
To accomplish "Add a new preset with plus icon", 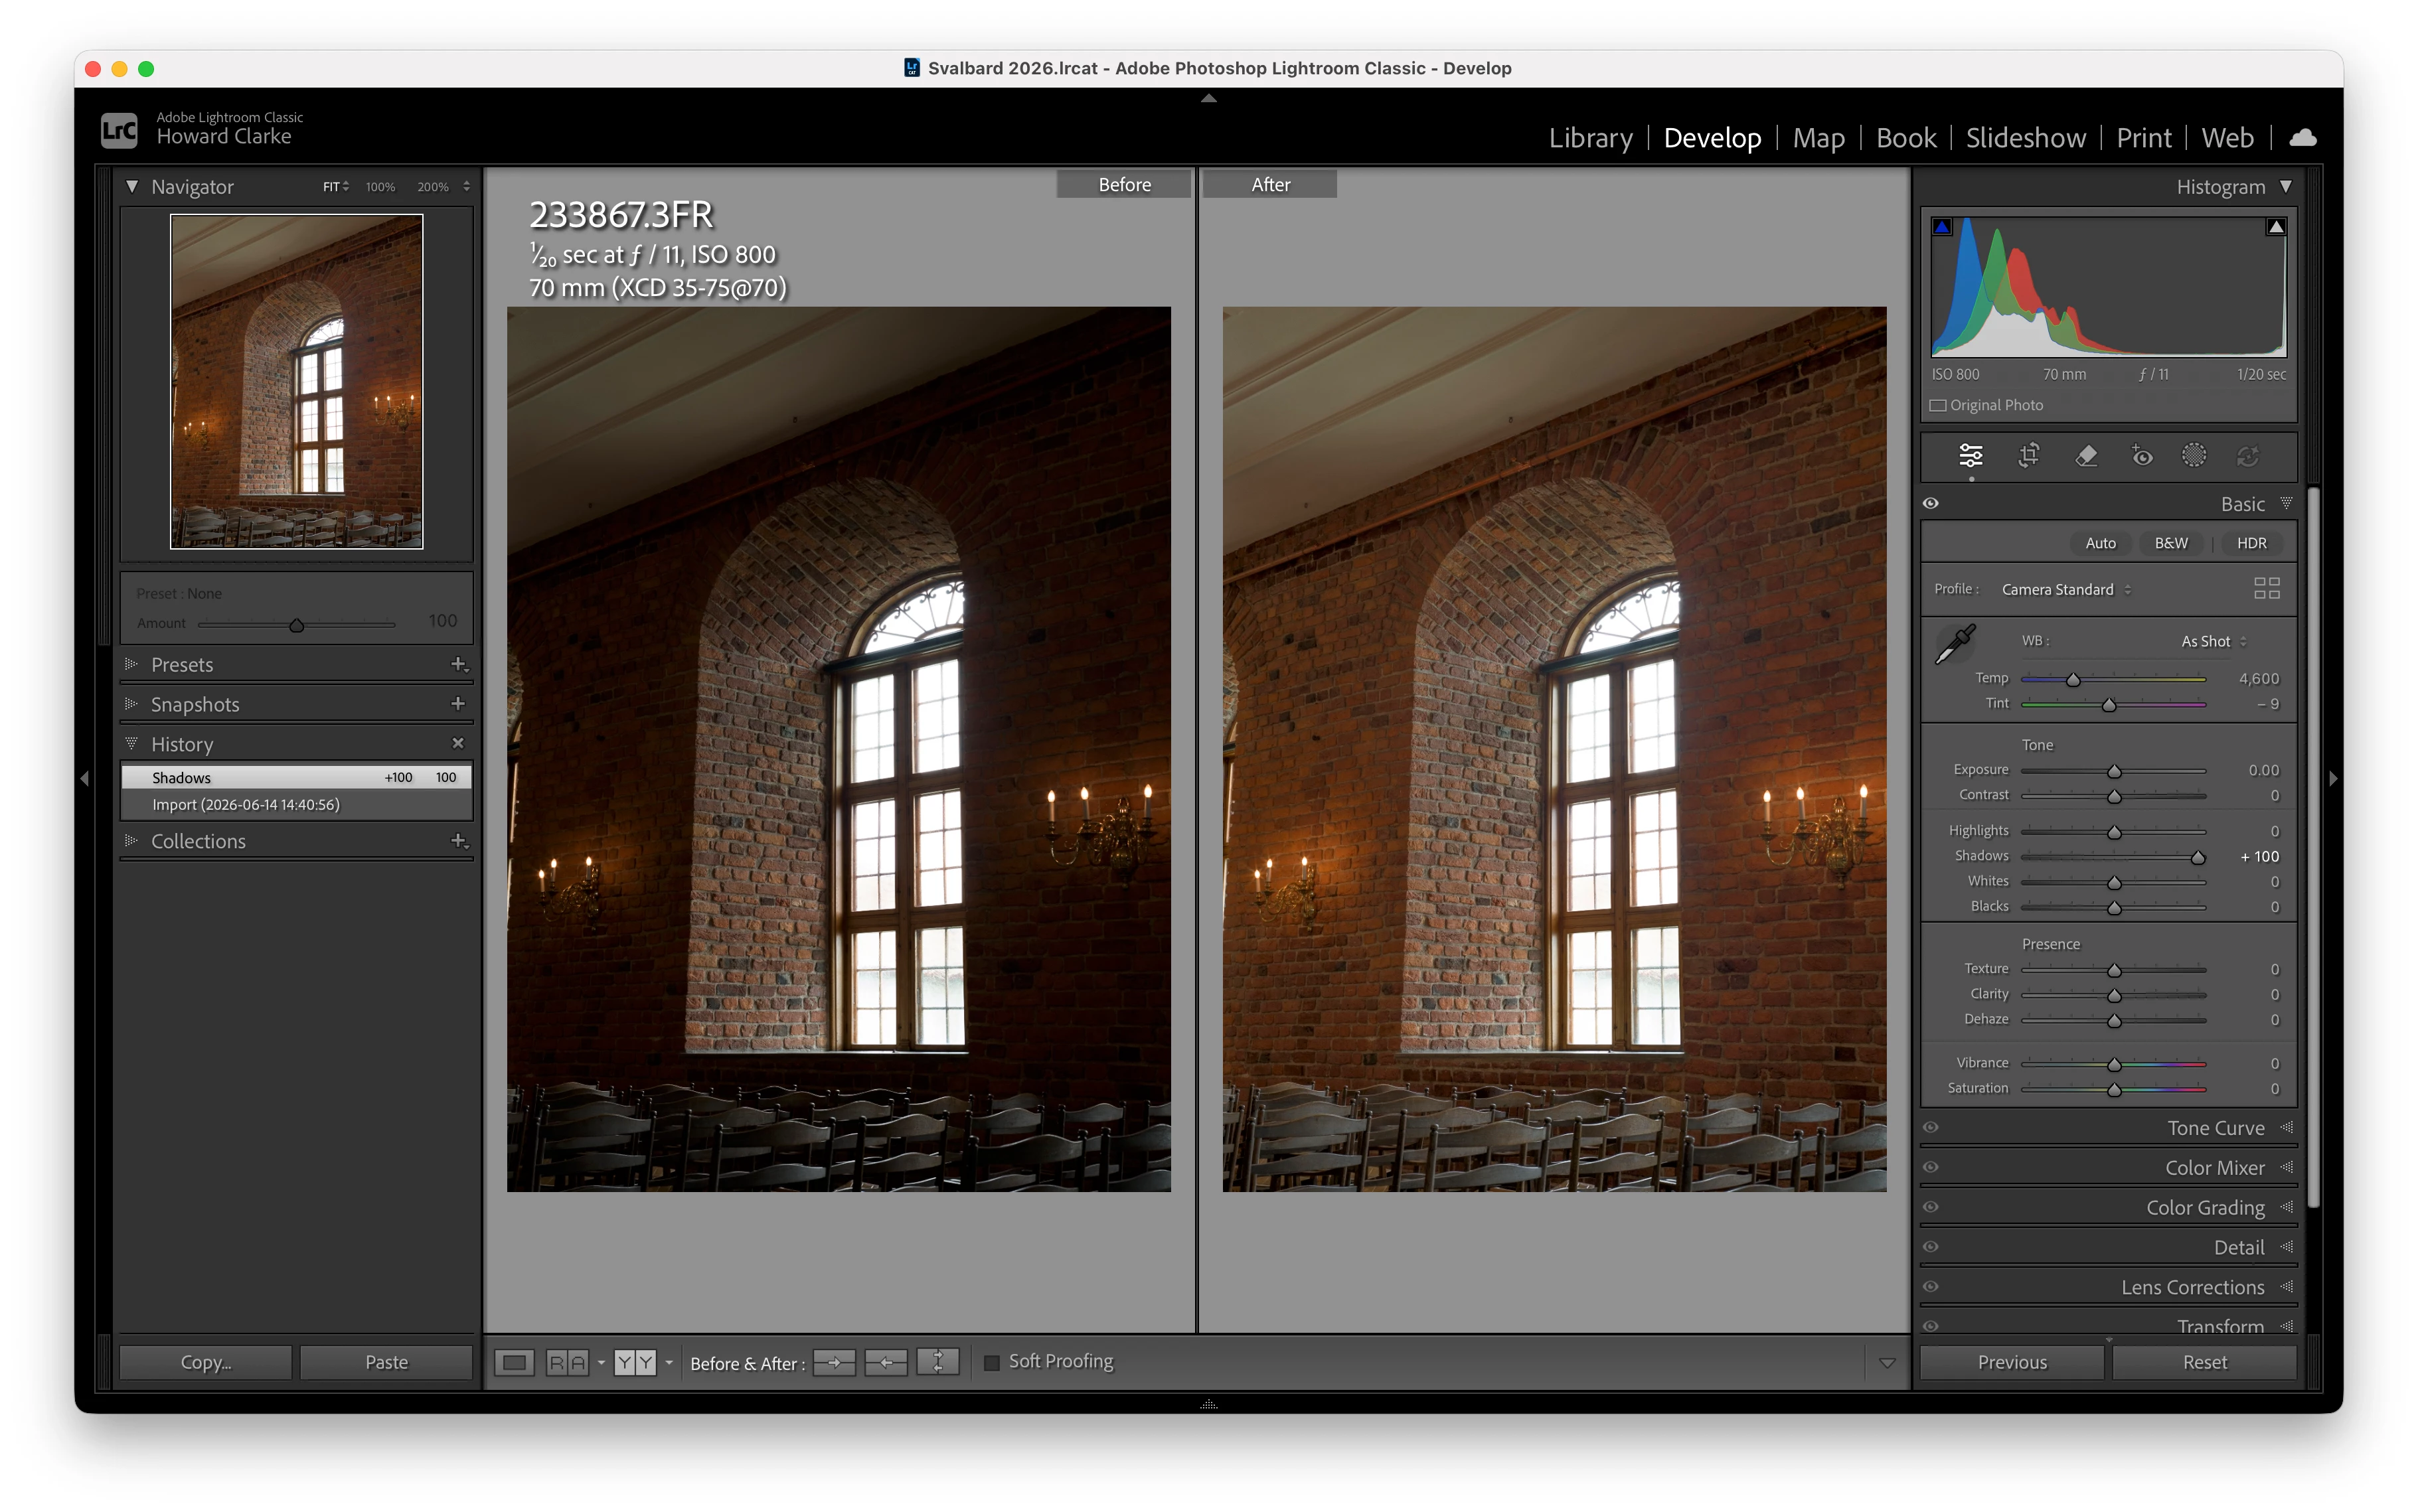I will [459, 665].
